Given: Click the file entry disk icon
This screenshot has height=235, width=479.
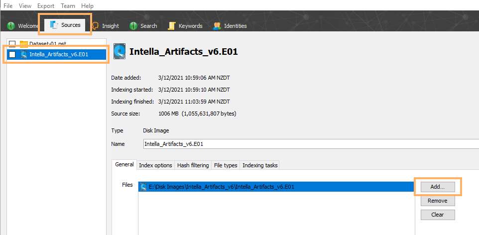Looking at the screenshot, I should click(143, 187).
